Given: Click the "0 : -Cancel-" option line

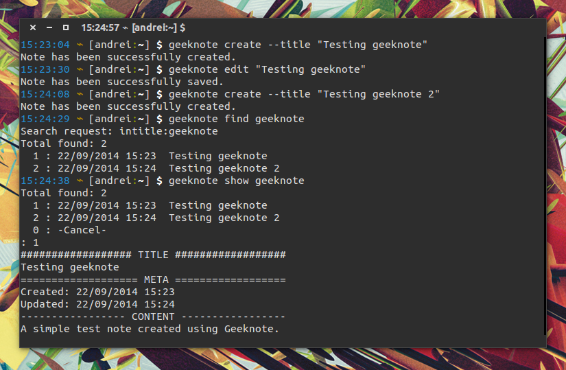Looking at the screenshot, I should tap(69, 230).
